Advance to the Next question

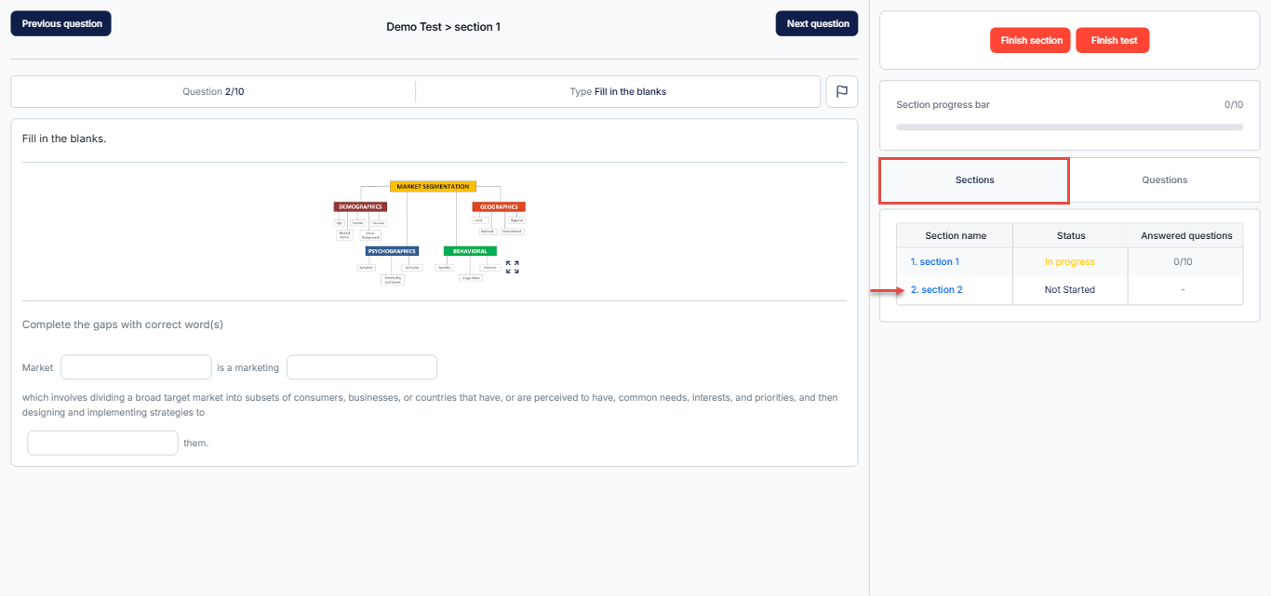click(817, 24)
